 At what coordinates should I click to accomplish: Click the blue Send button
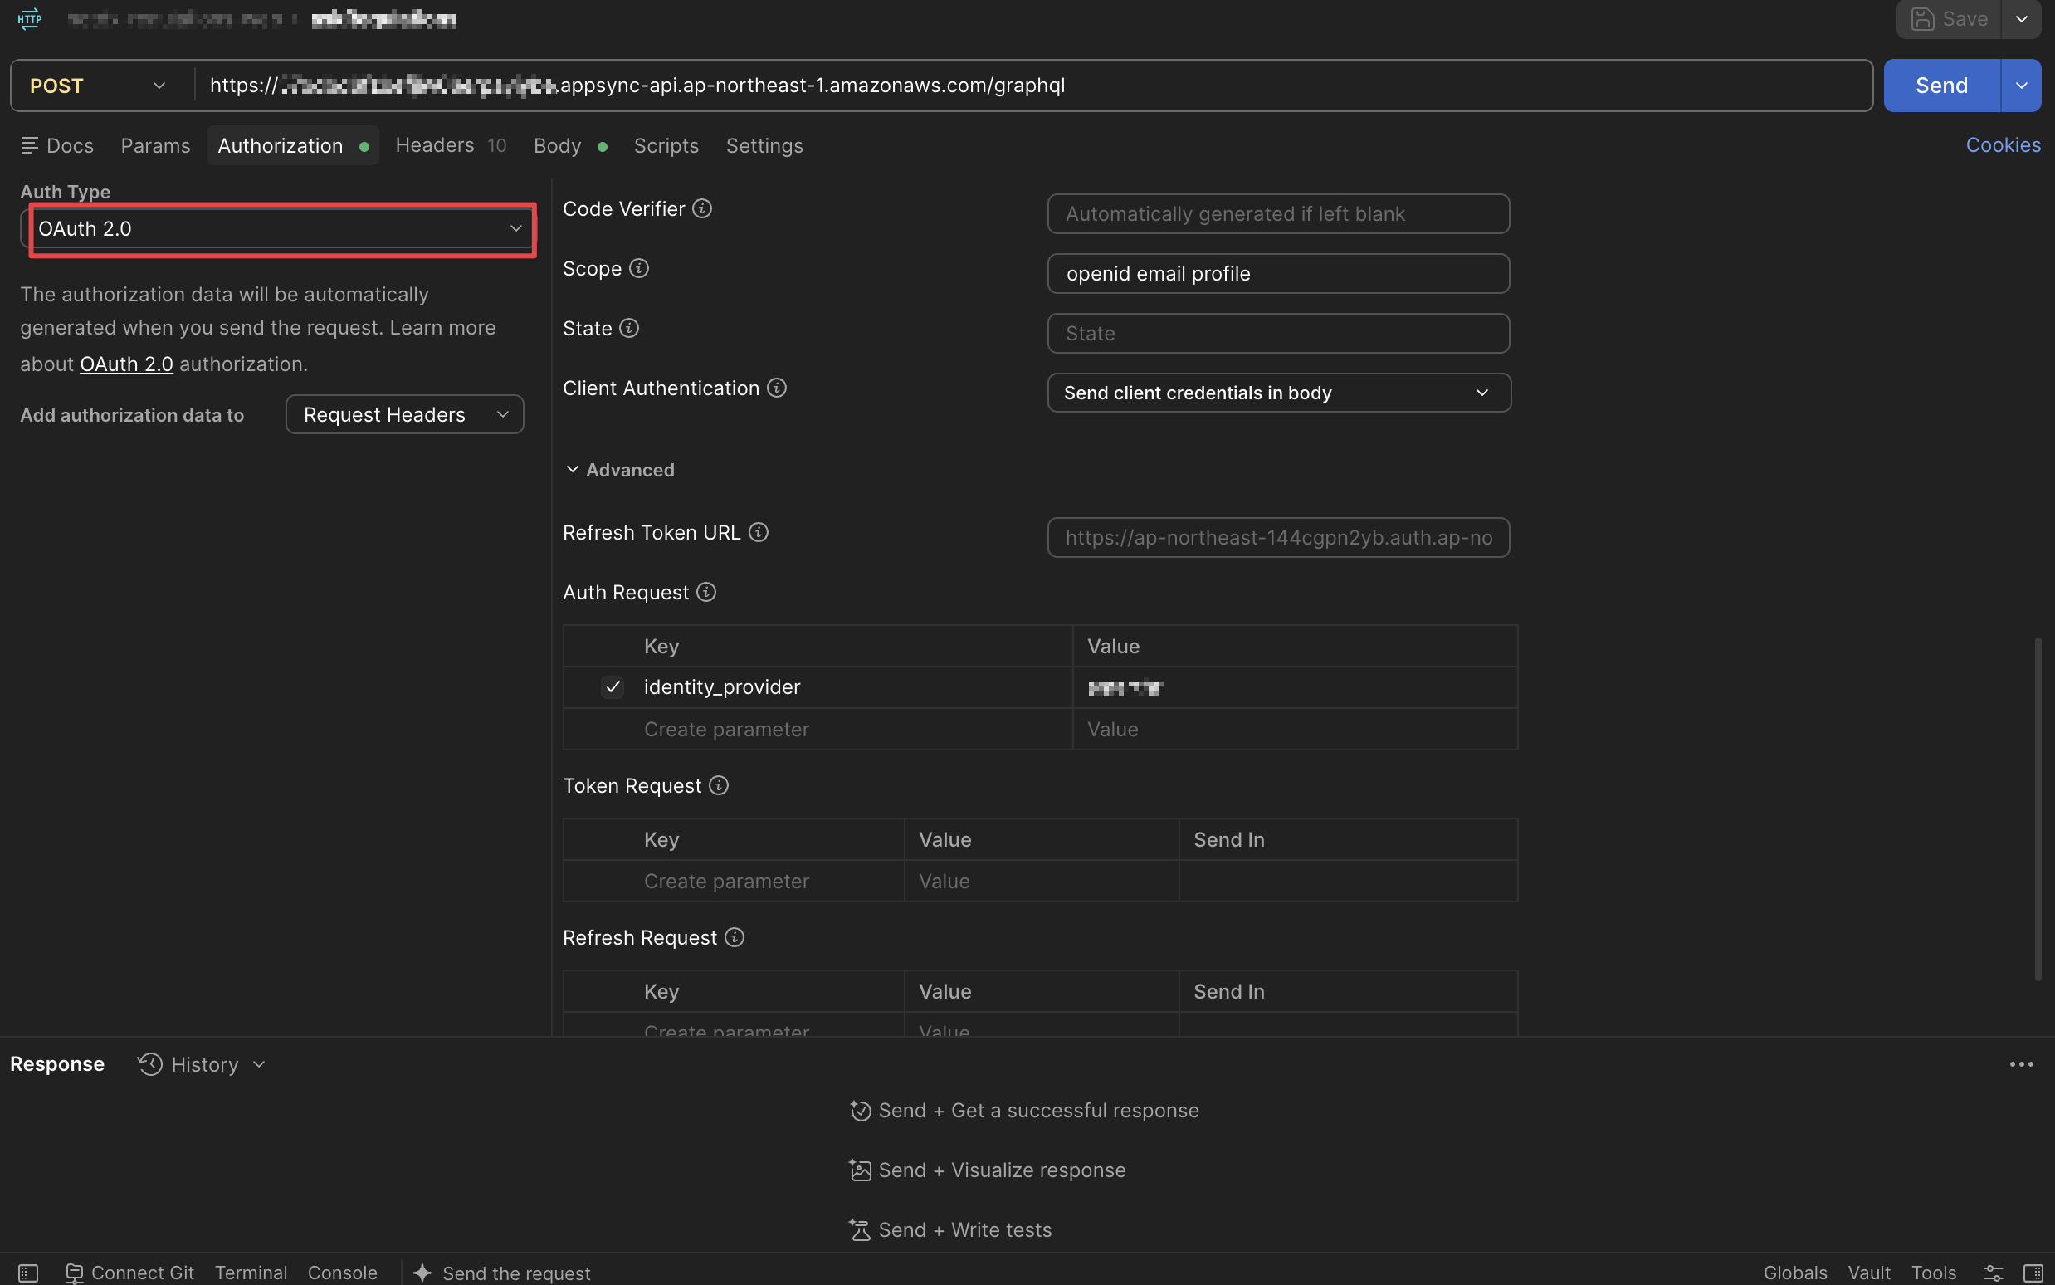point(1942,85)
